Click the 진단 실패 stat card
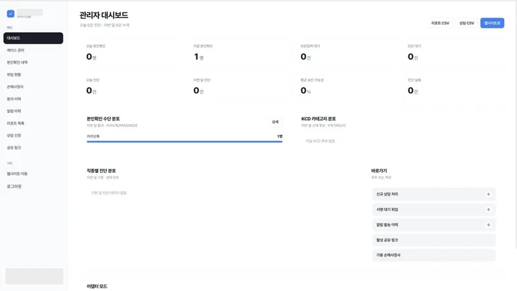The image size is (517, 291). point(453,87)
